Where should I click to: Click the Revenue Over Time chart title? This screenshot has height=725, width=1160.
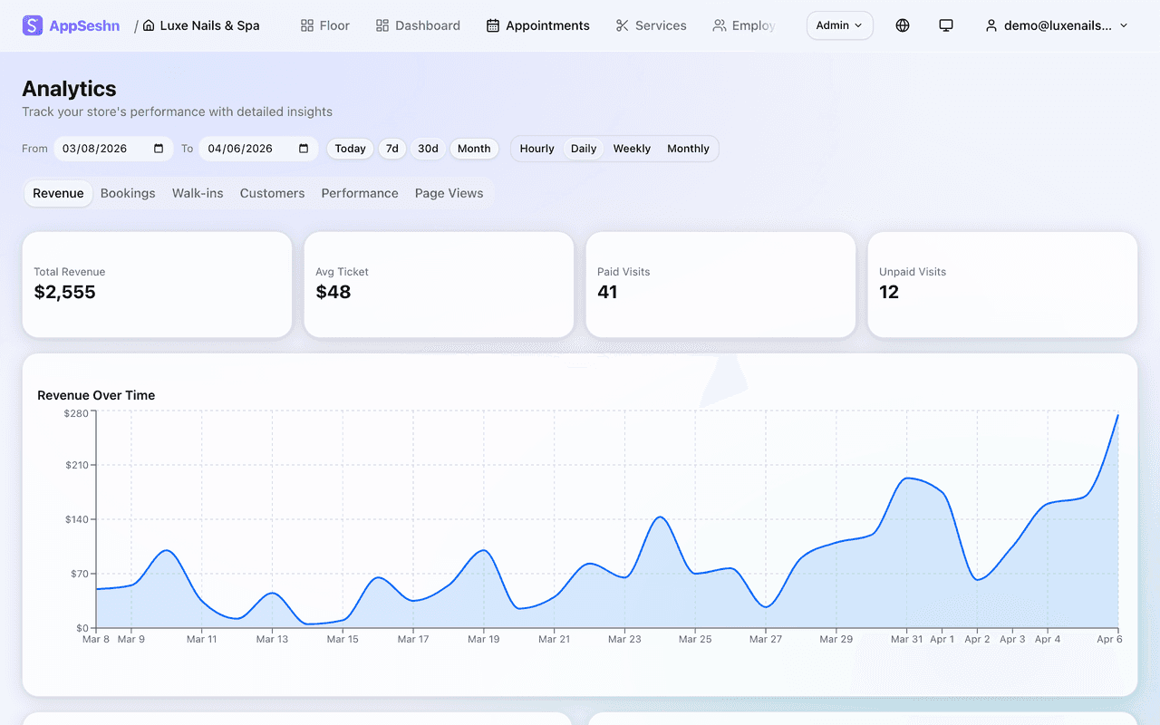coord(96,395)
